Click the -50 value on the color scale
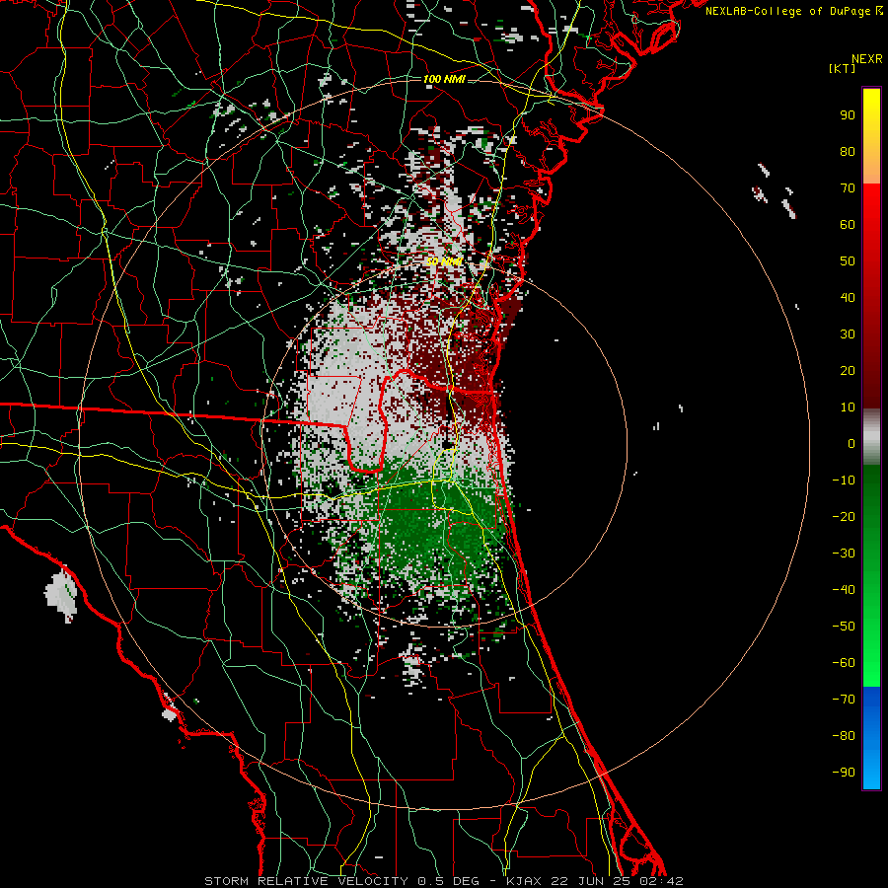 (x=844, y=627)
